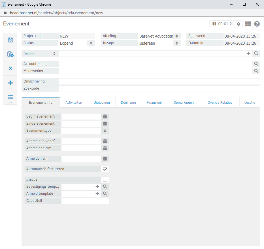Click into the Aanmelden vanaf date field
Viewport: 264px width, 249px height.
point(81,141)
